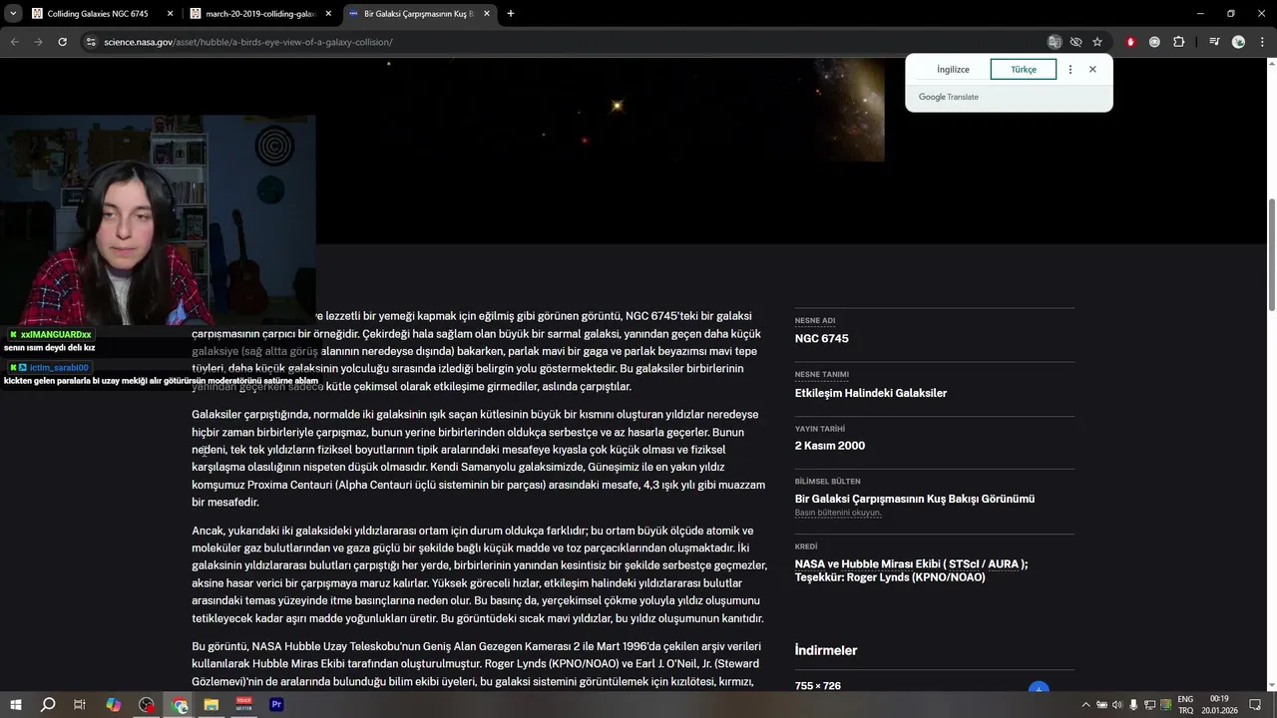Click the Etkileşim Halindeki Galaksiler text

click(871, 393)
